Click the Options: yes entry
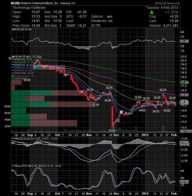This screenshot has width=192, height=196. click(x=102, y=16)
